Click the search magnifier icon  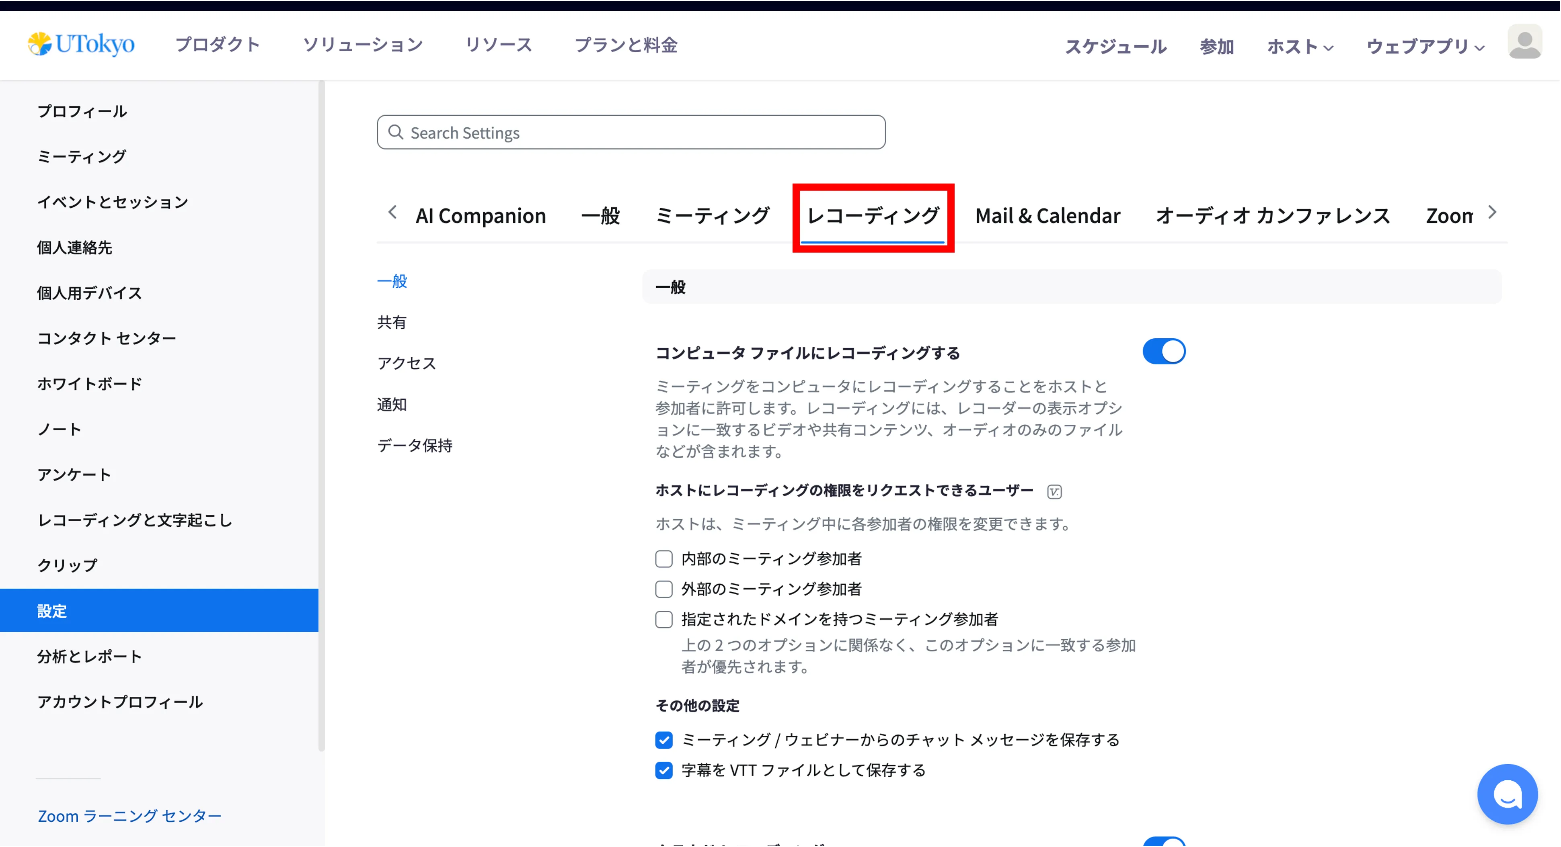pos(396,132)
